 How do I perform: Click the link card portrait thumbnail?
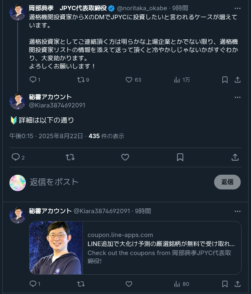coord(56,248)
